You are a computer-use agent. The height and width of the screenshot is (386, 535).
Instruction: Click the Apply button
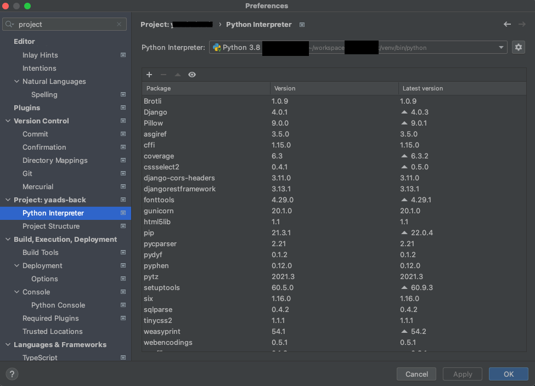click(x=462, y=374)
